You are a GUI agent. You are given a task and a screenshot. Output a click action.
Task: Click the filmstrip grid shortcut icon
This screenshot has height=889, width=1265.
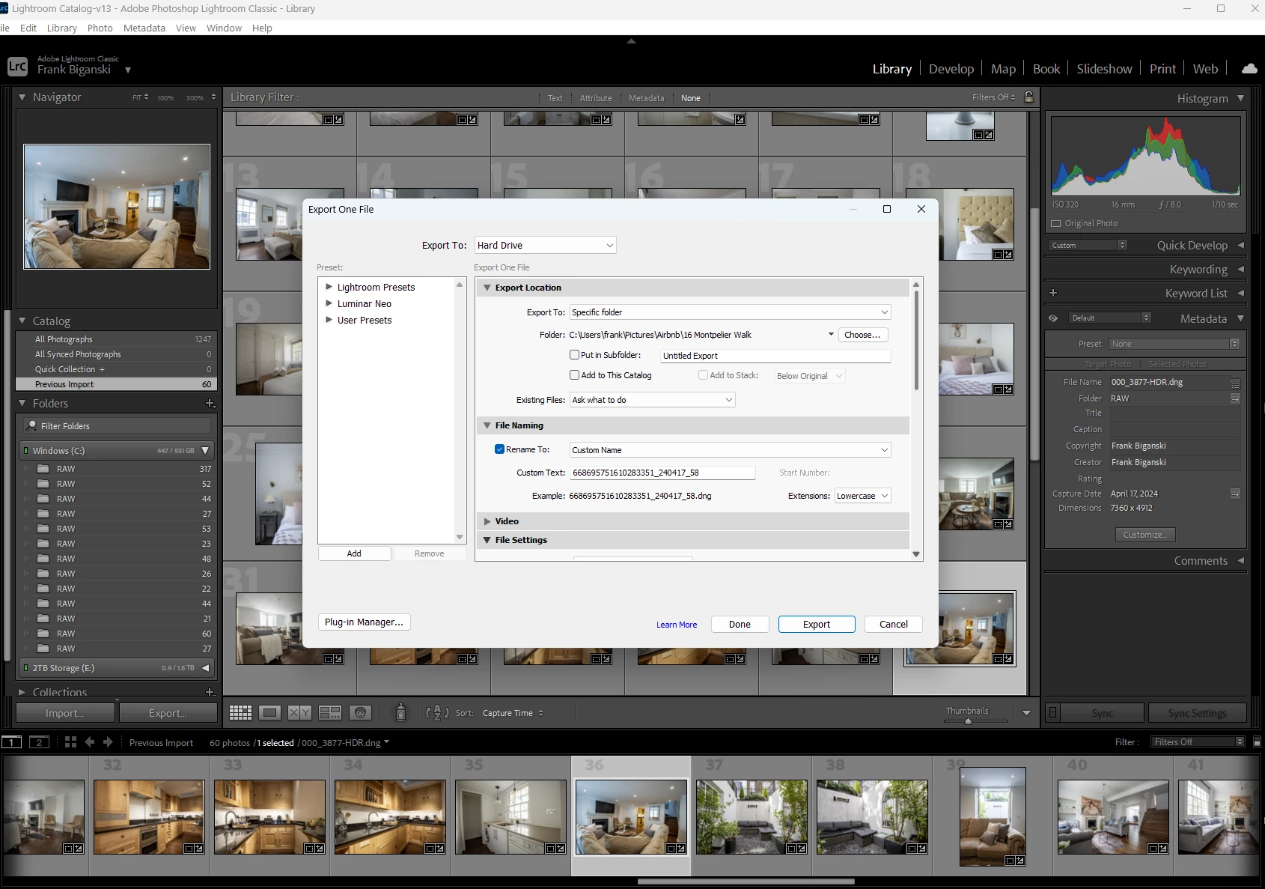click(x=71, y=742)
